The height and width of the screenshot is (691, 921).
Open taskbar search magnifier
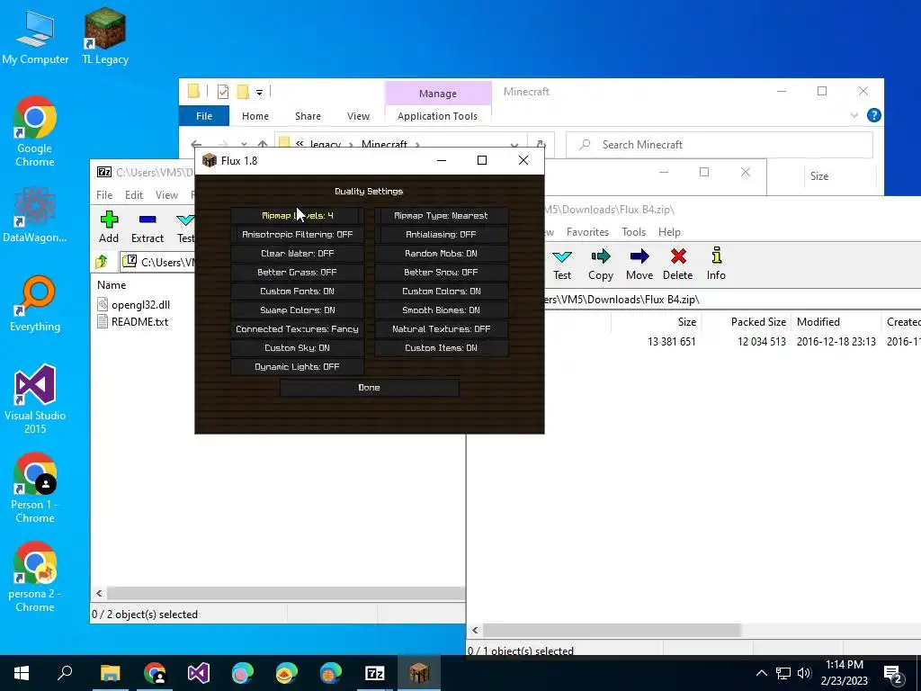[x=65, y=673]
